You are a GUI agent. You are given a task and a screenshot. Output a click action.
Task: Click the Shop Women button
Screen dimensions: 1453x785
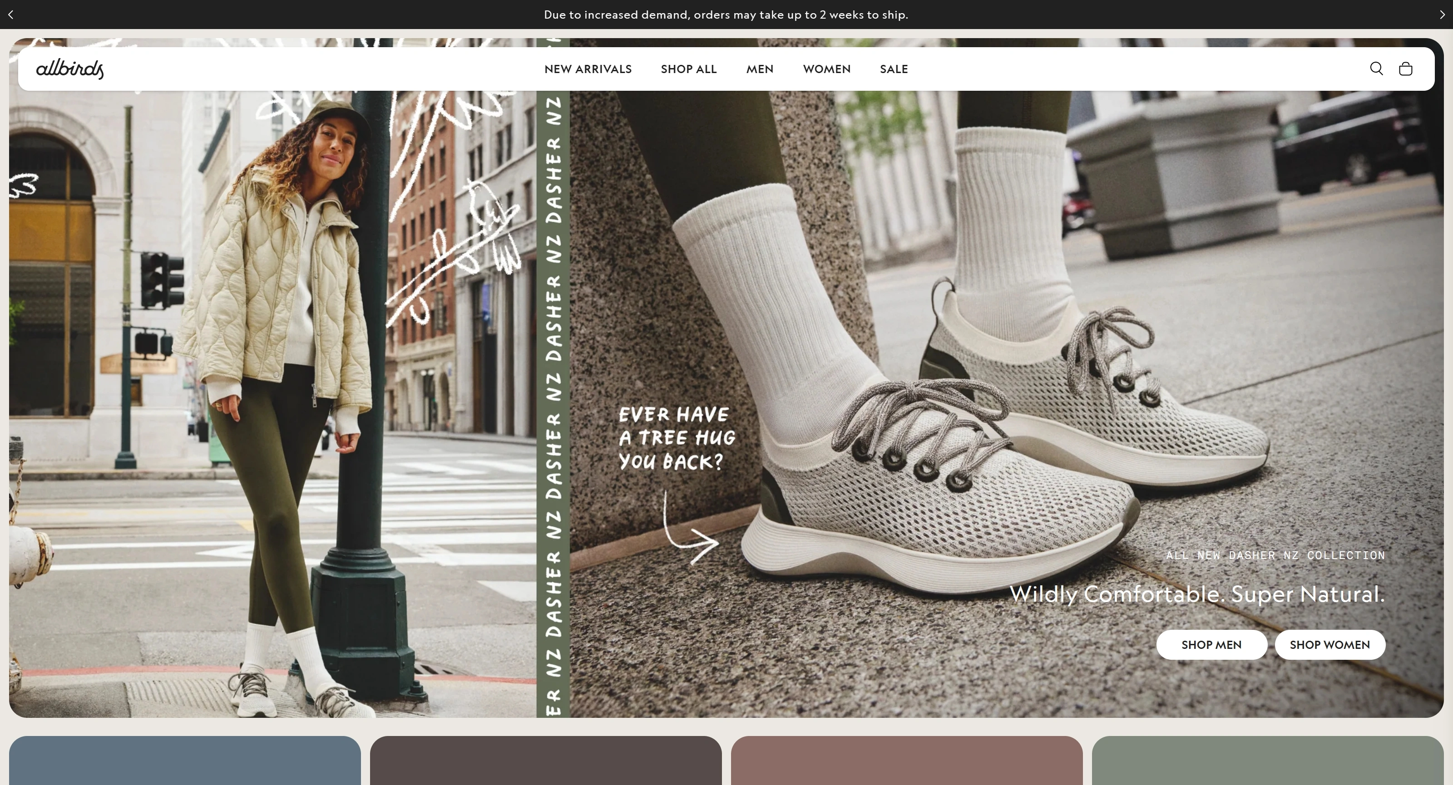click(x=1330, y=645)
